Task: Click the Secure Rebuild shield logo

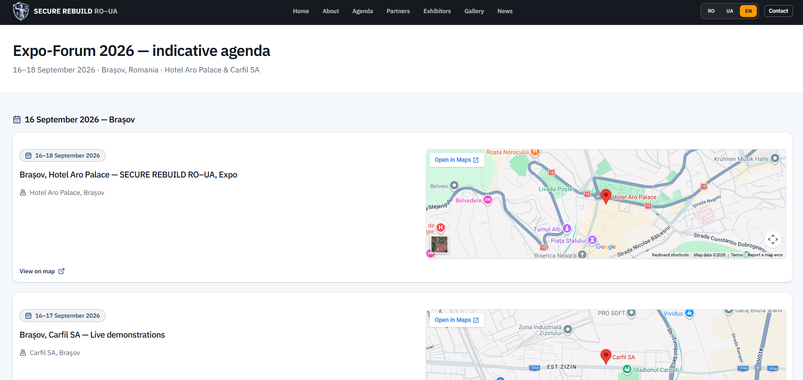Action: point(21,11)
